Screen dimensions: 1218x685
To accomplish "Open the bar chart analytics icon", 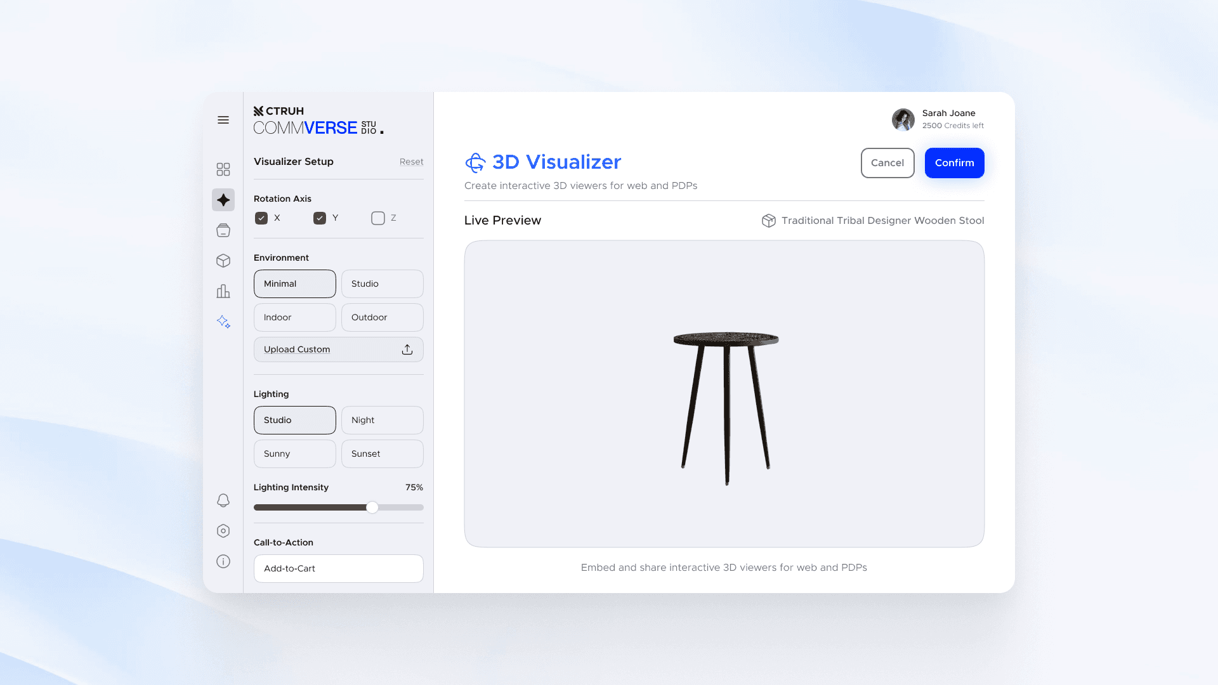I will click(223, 291).
